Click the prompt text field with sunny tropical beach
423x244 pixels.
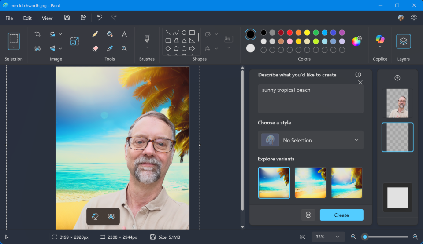point(311,98)
